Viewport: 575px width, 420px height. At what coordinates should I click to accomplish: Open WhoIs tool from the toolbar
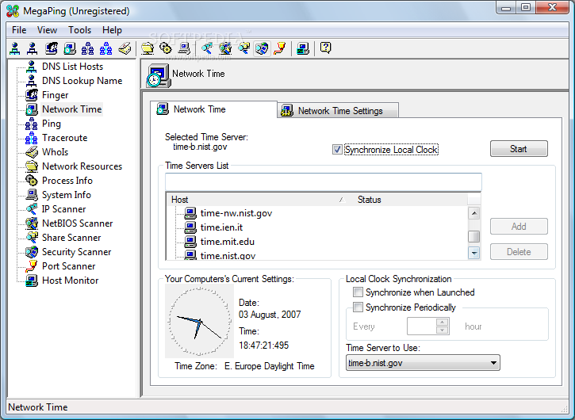click(x=125, y=48)
